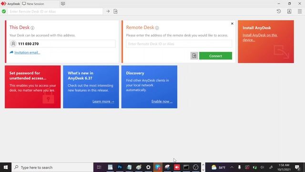The width and height of the screenshot is (305, 172).
Task: Open the session history clock icon
Action: point(279,11)
